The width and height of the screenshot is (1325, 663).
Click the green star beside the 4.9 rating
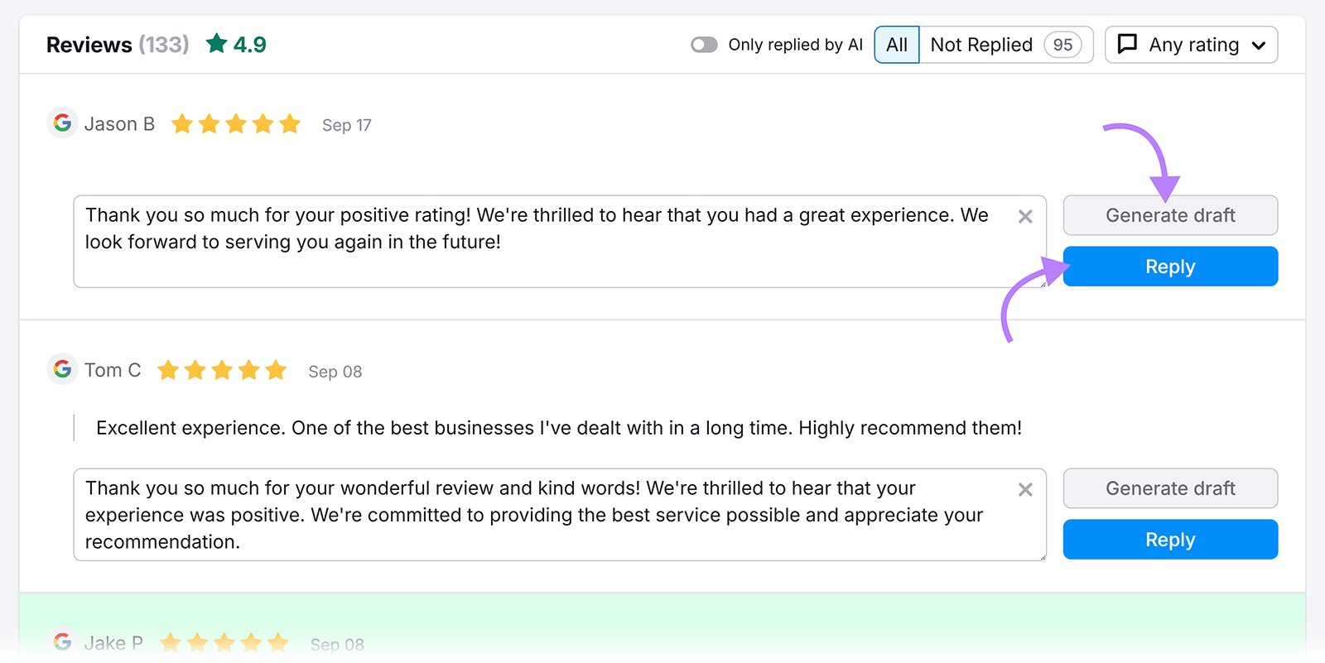(216, 43)
